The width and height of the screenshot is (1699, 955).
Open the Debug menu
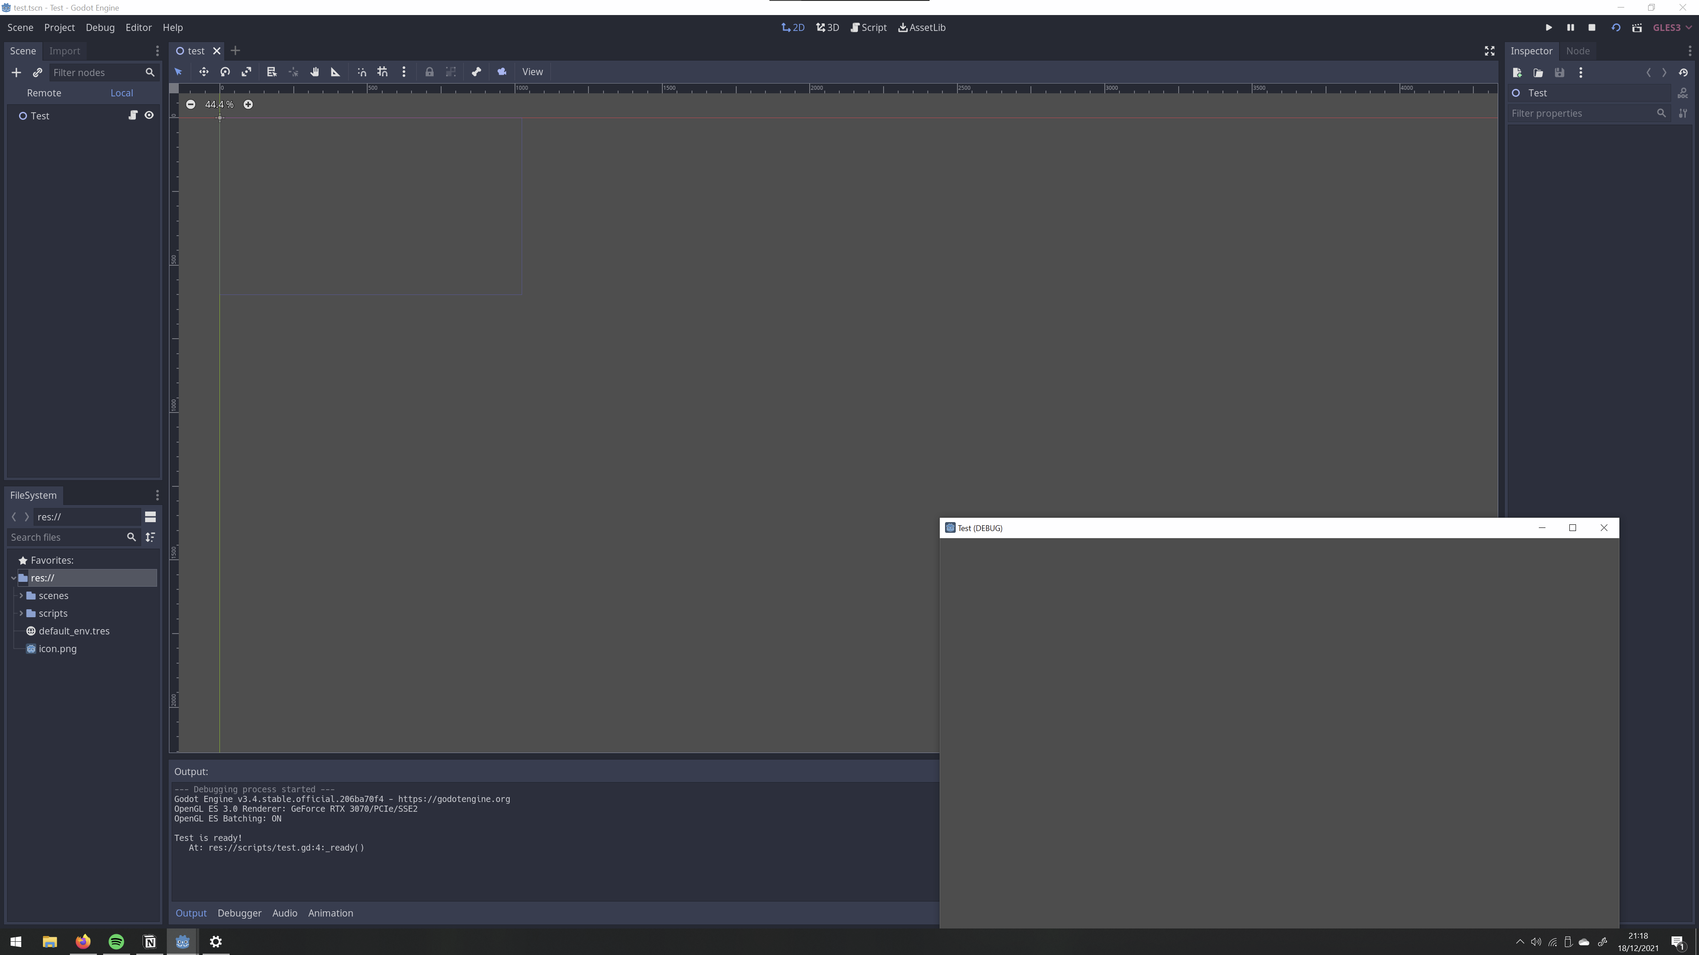point(100,27)
